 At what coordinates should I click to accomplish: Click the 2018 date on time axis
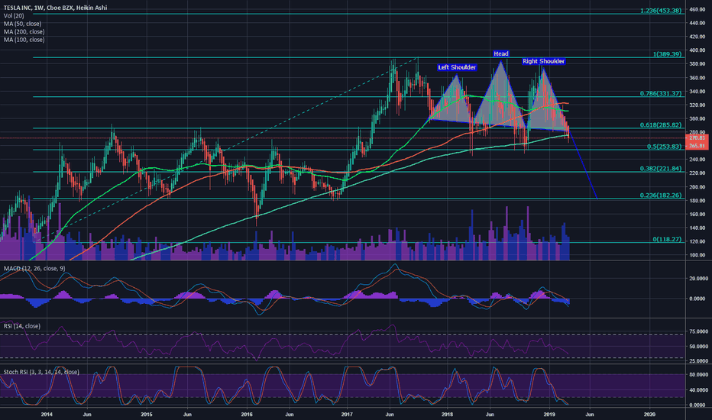click(447, 415)
